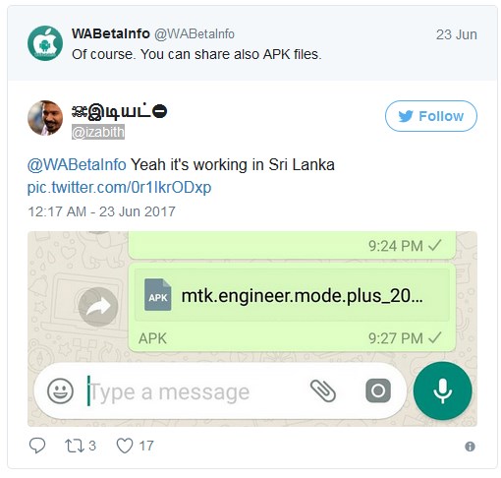
Task: Tap the green microphone voice message button
Action: pyautogui.click(x=442, y=390)
